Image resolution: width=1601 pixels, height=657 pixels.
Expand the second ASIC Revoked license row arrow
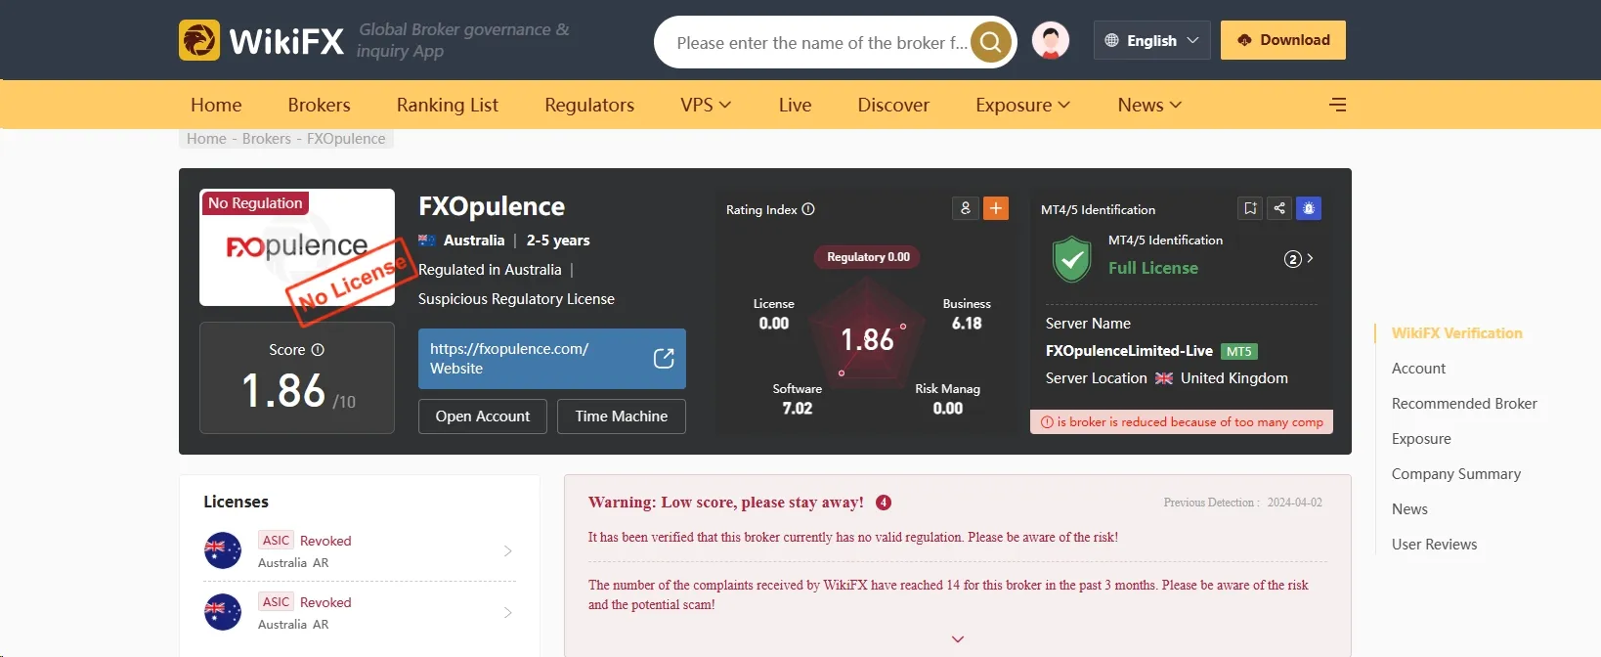coord(507,613)
